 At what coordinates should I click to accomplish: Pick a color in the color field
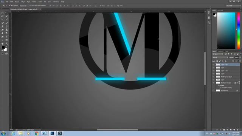(x=226, y=31)
